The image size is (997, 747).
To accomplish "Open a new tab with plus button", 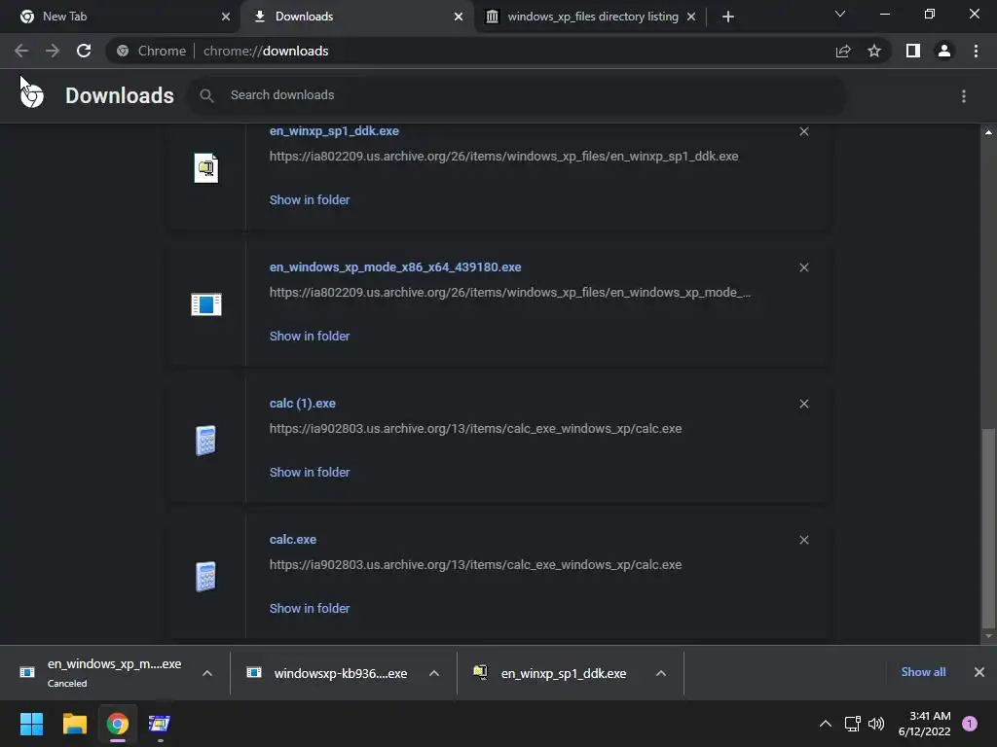I will 728,17.
